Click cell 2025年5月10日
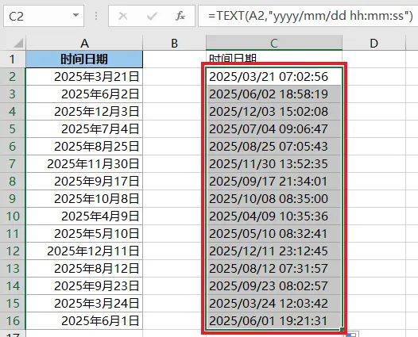Viewport: 418px width, 337px height. 84,234
